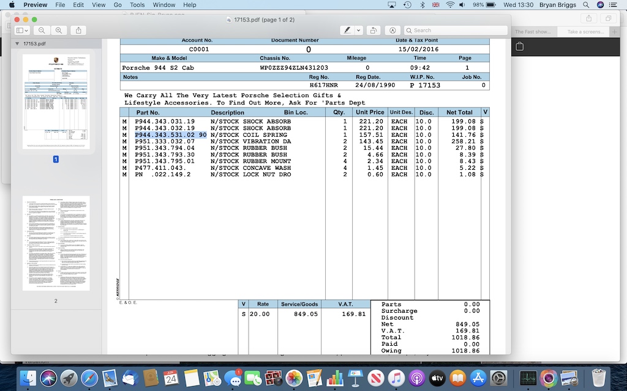This screenshot has height=391, width=627.
Task: Open Photos from the Dock
Action: click(x=294, y=378)
